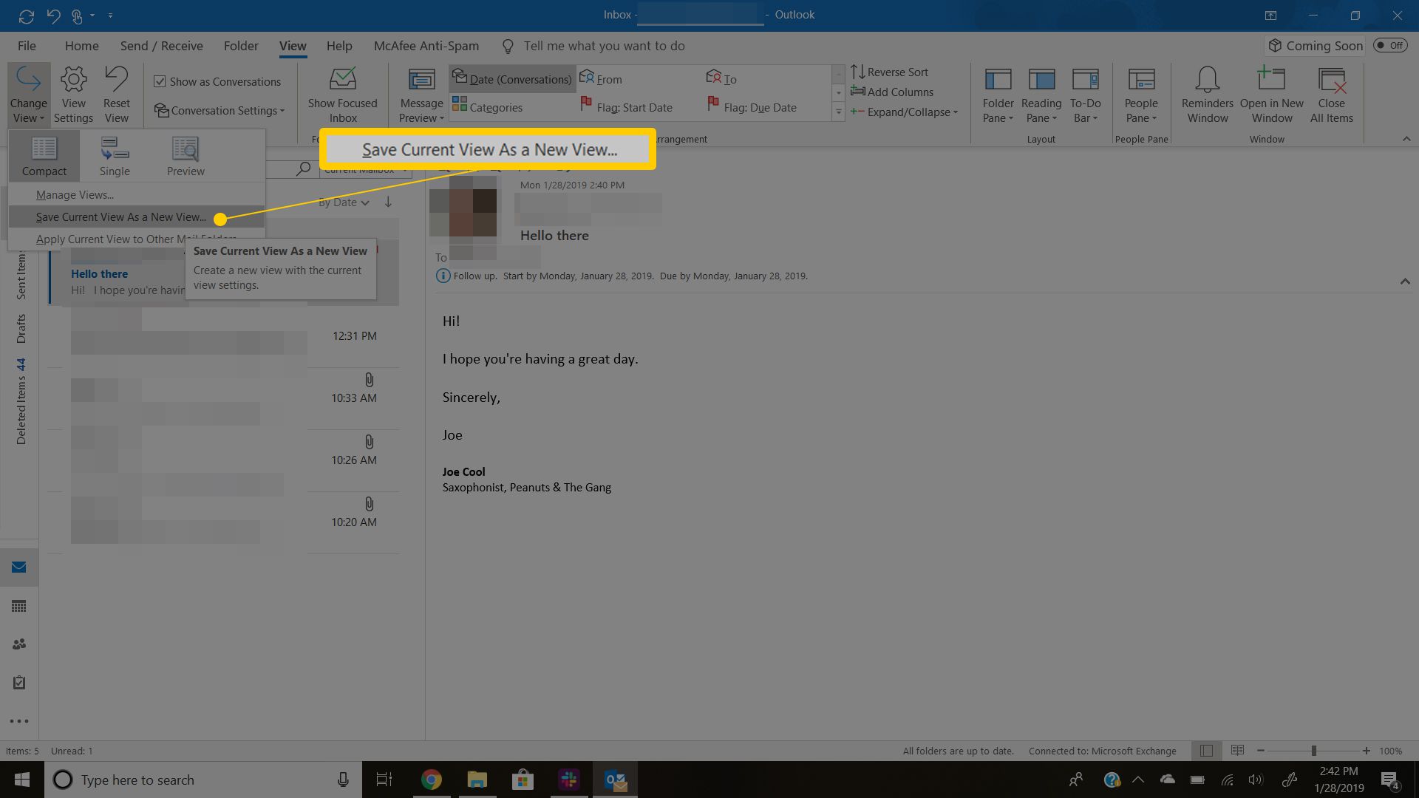Select the McAfee Anti-Spam tab
1419x798 pixels.
tap(427, 45)
